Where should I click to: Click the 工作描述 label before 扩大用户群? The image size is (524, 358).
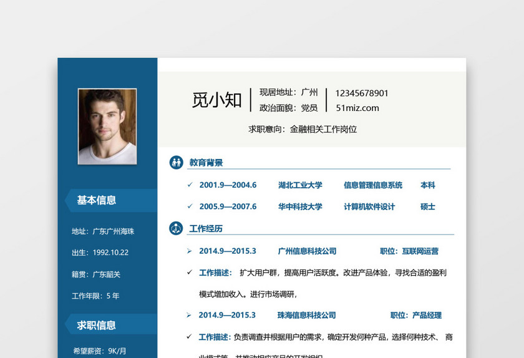[216, 273]
